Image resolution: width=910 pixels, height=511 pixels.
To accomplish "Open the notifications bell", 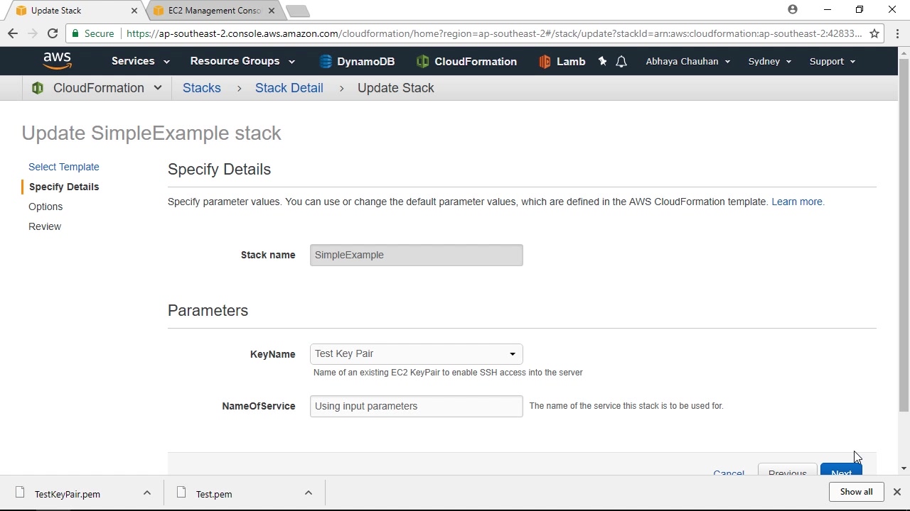I will [621, 62].
